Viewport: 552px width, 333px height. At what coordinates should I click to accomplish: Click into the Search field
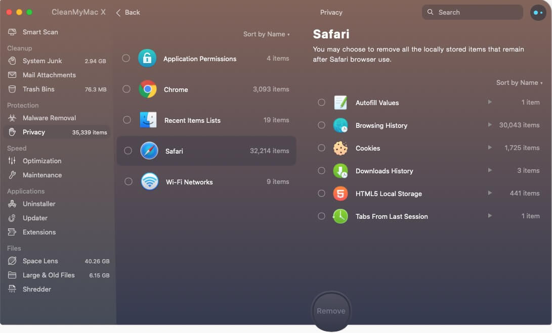[x=472, y=12]
